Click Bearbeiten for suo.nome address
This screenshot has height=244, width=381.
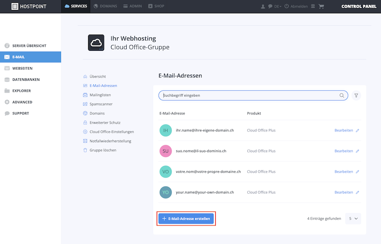pos(343,151)
